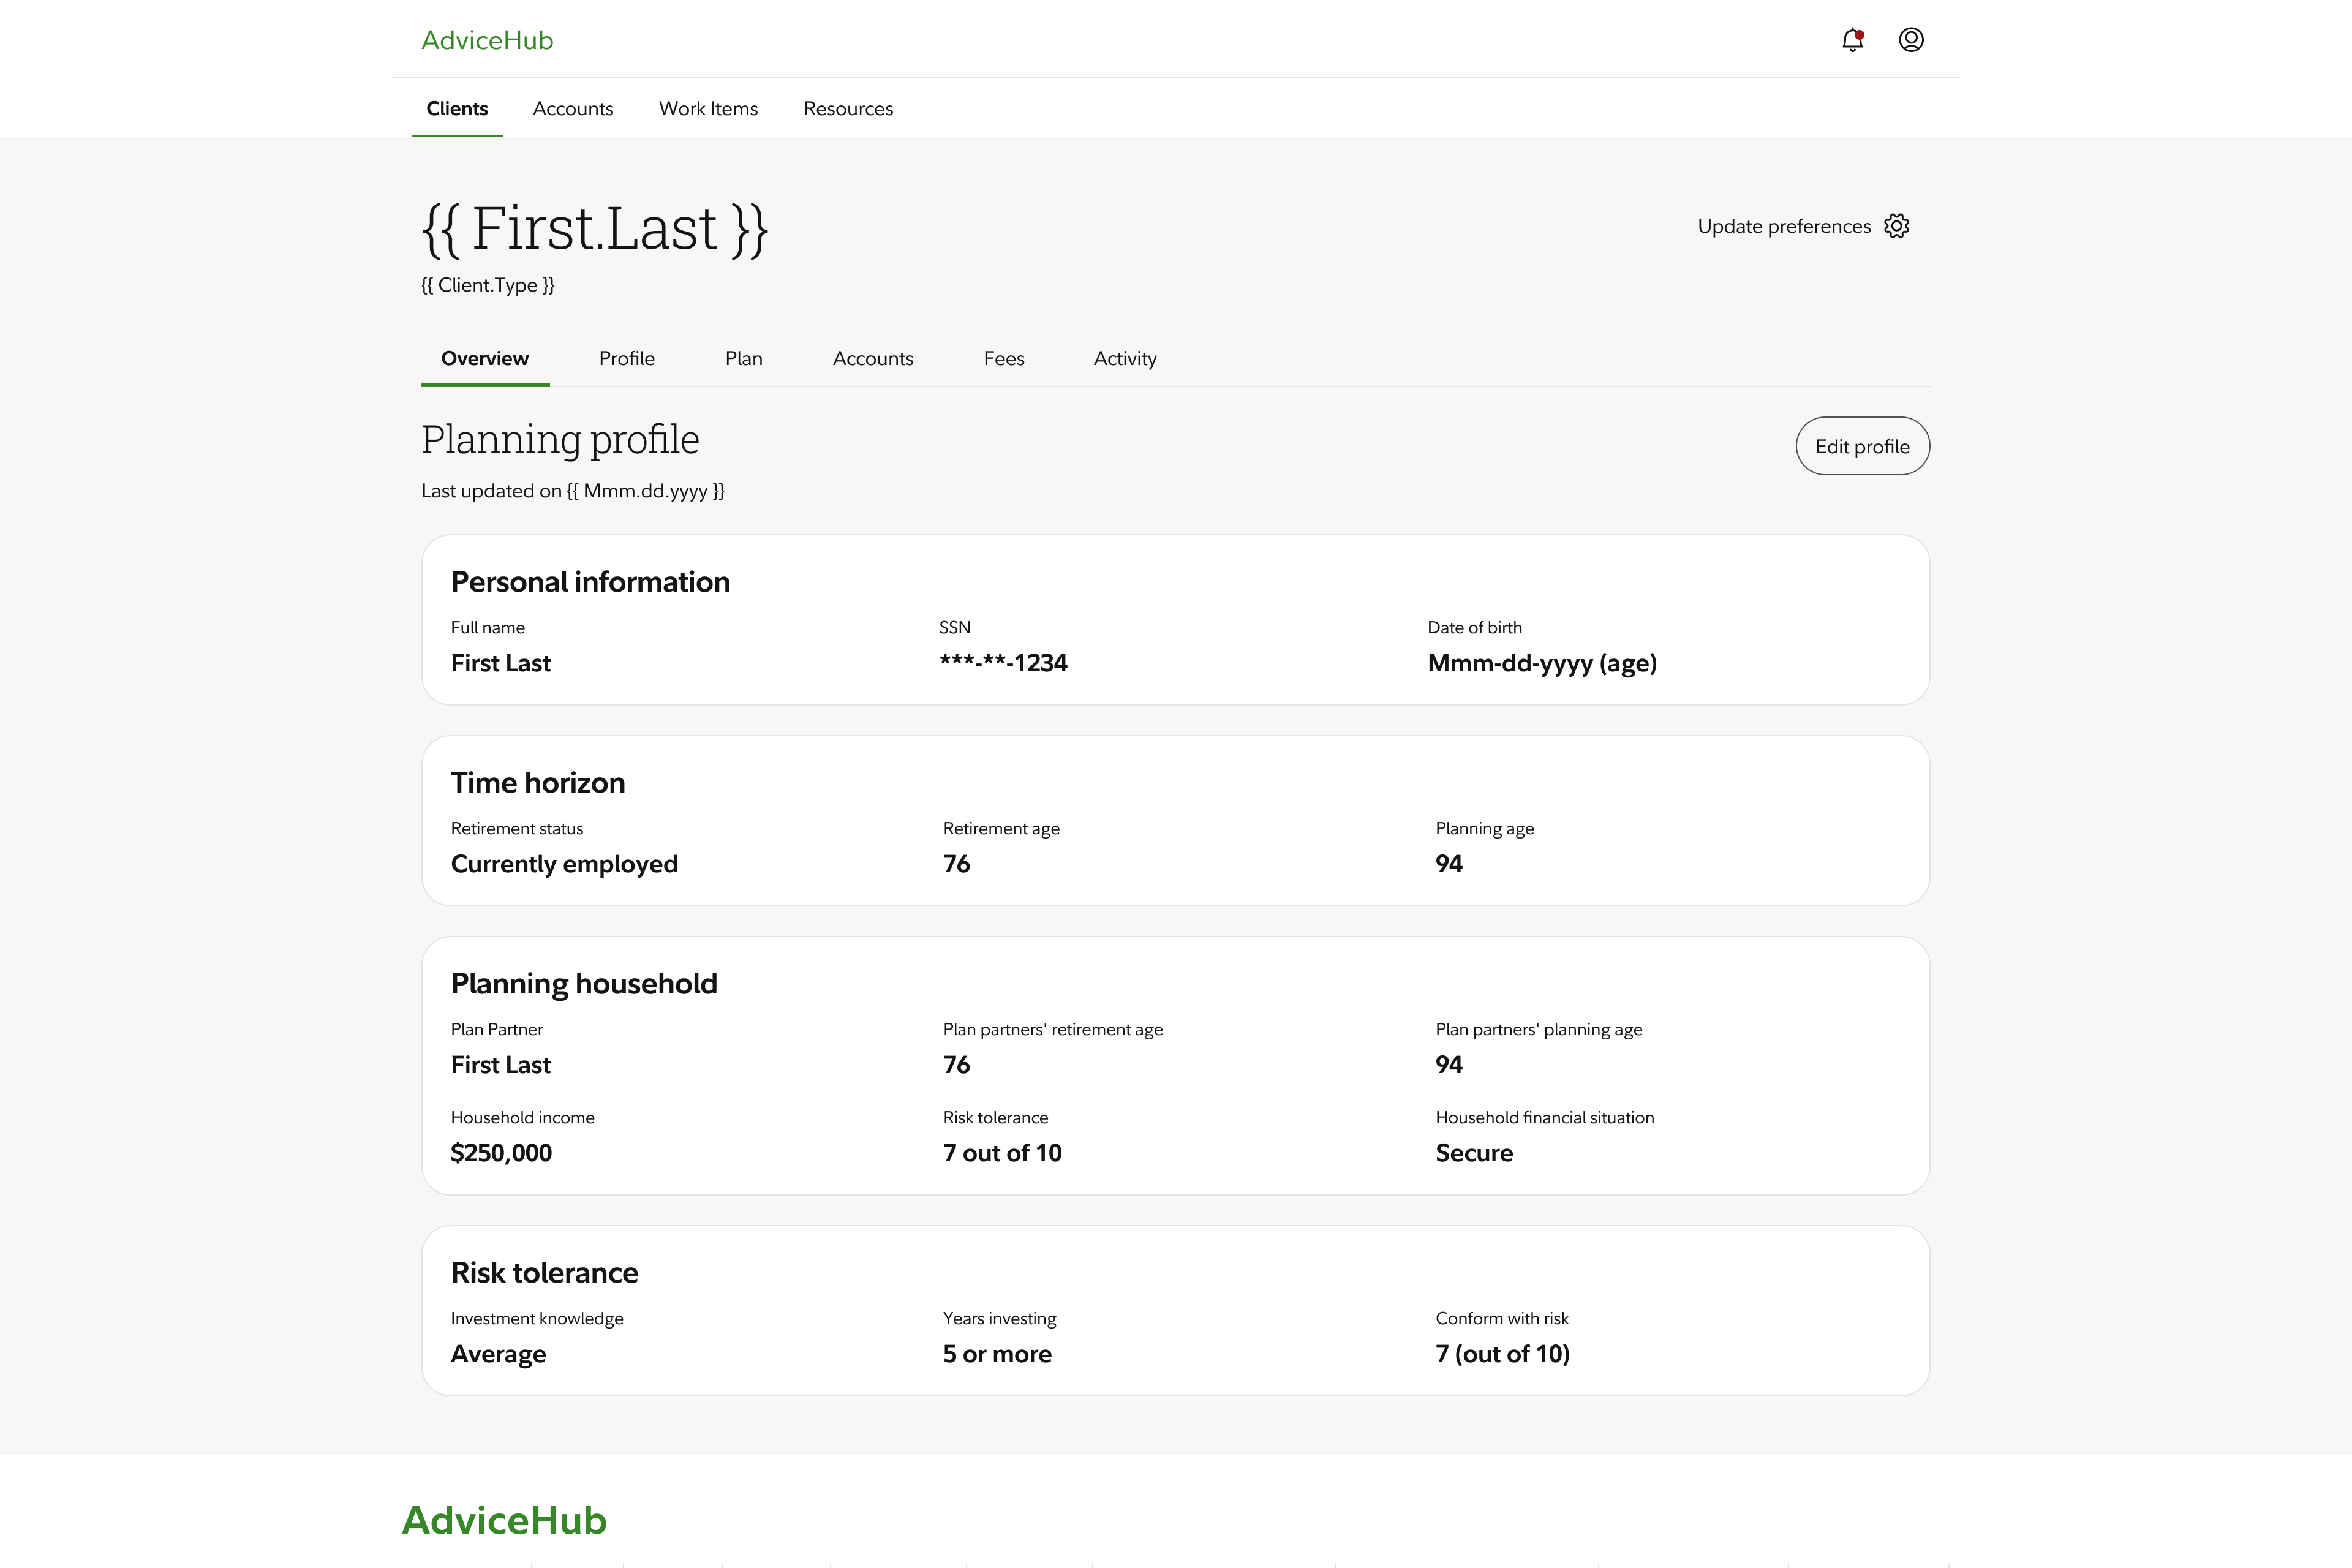
Task: Select the Secure financial situation value
Action: coord(1474,1153)
